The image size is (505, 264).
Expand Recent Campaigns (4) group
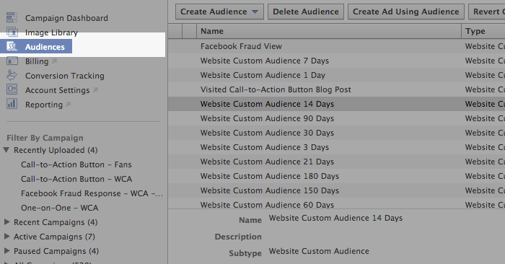[x=6, y=222]
